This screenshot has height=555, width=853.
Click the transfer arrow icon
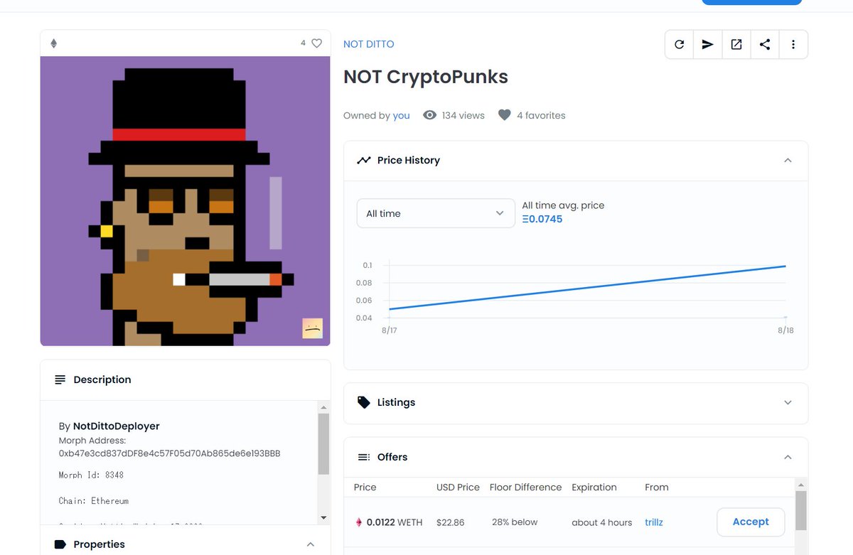click(707, 44)
